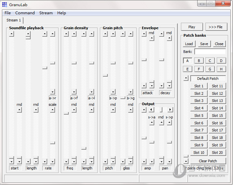Screen dimensions: 233x185
Task: Open the File menu
Action: [x=7, y=13]
